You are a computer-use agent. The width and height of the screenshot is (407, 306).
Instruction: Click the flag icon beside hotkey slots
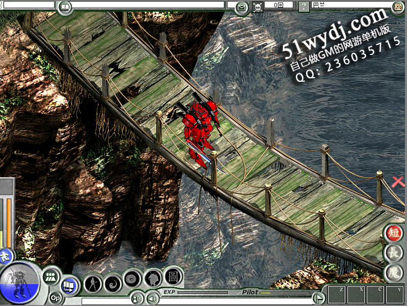(319, 298)
